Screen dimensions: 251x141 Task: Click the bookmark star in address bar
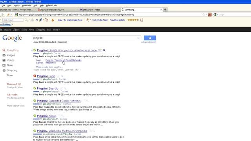[204, 15]
